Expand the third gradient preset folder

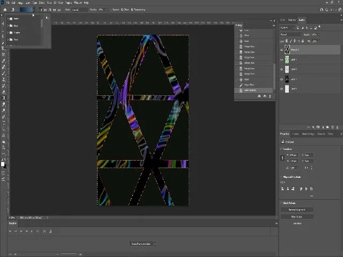pos(8,33)
